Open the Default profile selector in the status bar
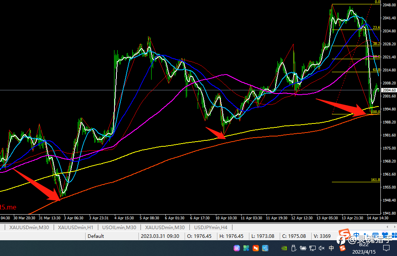Viewport: 397px width, 256px height. point(96,236)
